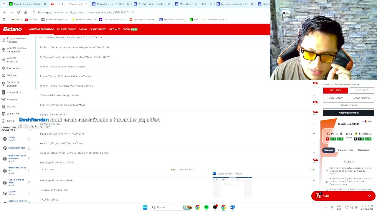Open the Primeira Liga breadcrumb link
The height and width of the screenshot is (212, 377).
click(73, 37)
